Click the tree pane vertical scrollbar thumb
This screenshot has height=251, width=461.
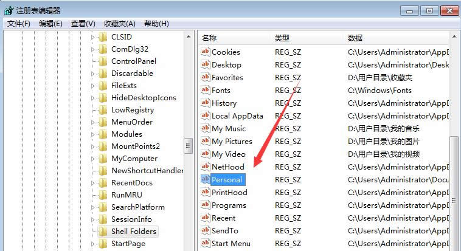pos(189,146)
